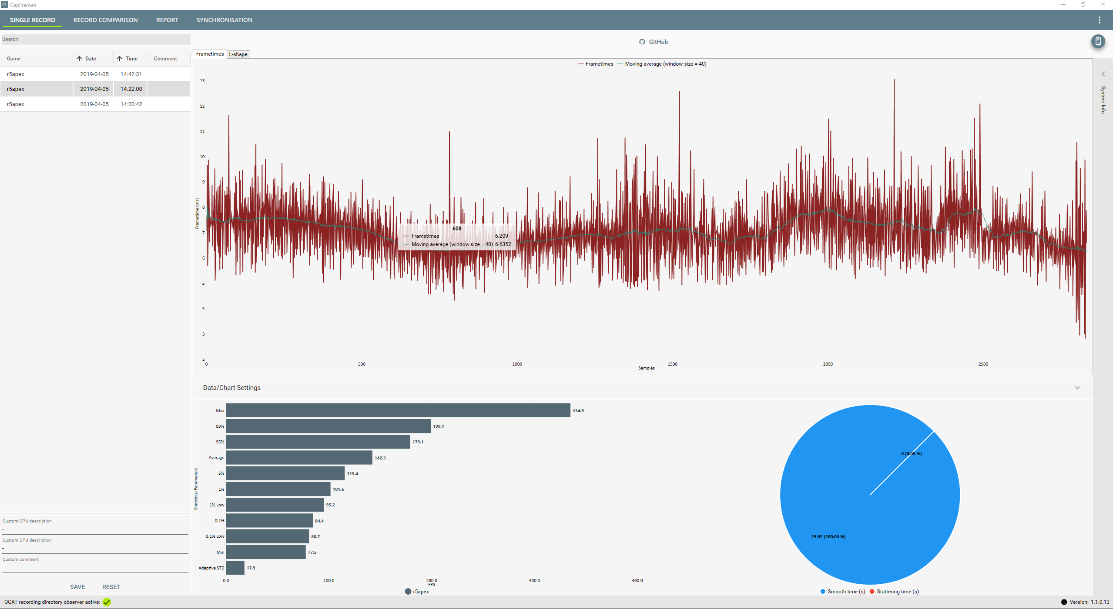Click the System Info vertical label
Image resolution: width=1113 pixels, height=609 pixels.
(1103, 100)
